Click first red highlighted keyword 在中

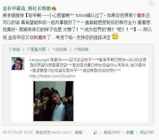32,15
